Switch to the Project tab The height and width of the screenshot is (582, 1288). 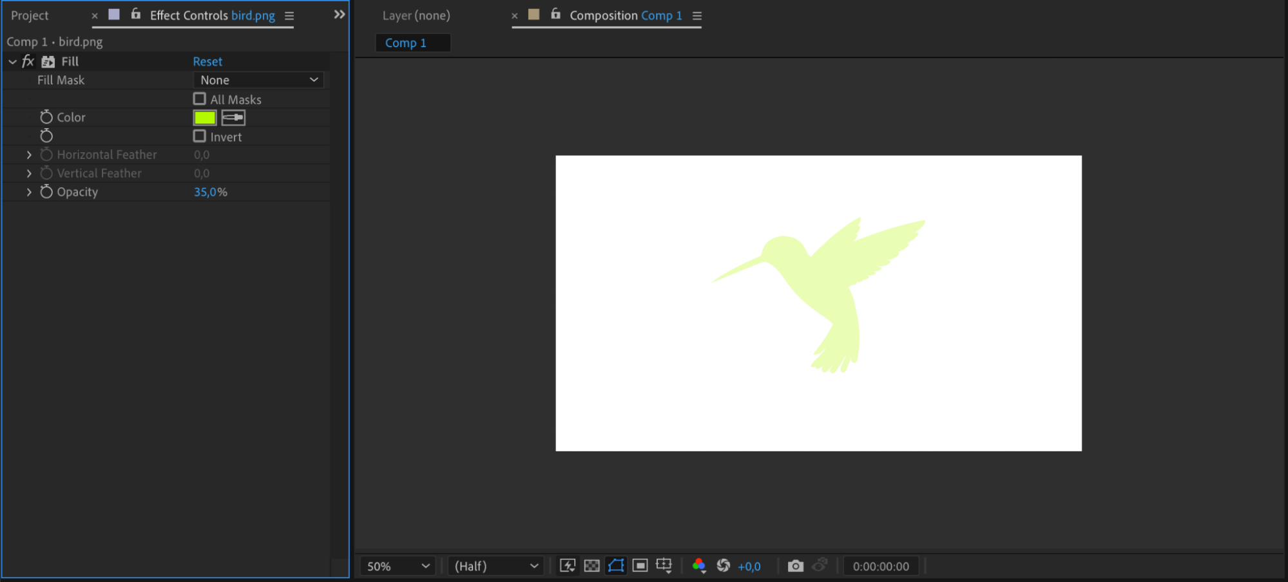[30, 15]
